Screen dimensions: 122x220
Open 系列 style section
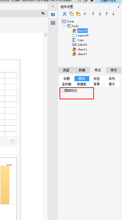click(x=112, y=79)
